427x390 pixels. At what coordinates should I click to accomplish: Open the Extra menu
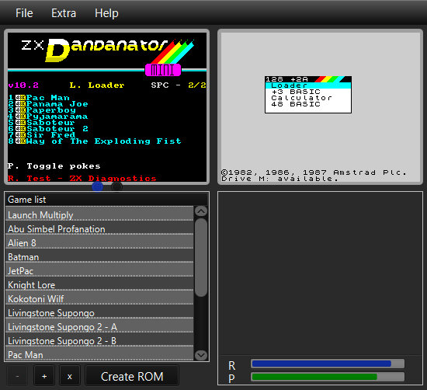point(64,12)
